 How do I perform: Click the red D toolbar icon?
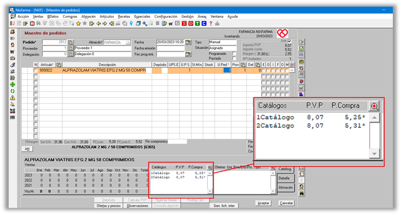(191, 23)
